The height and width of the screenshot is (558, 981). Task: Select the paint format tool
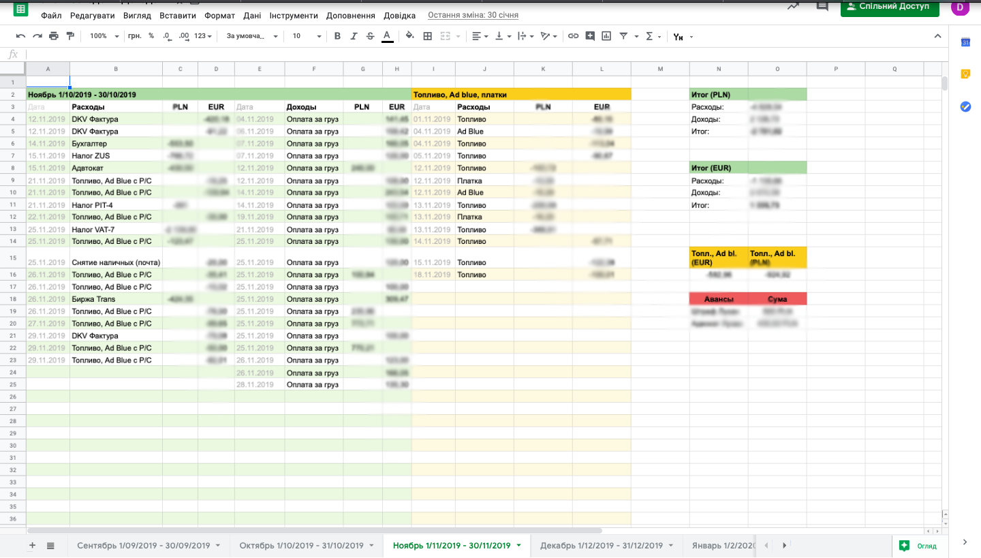70,36
